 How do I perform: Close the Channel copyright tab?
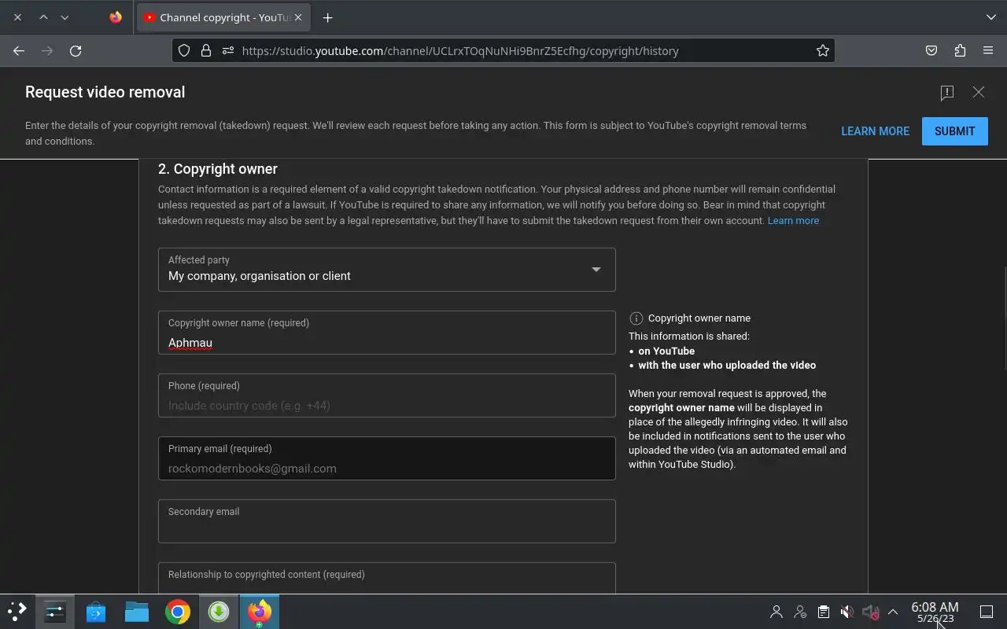tap(298, 17)
